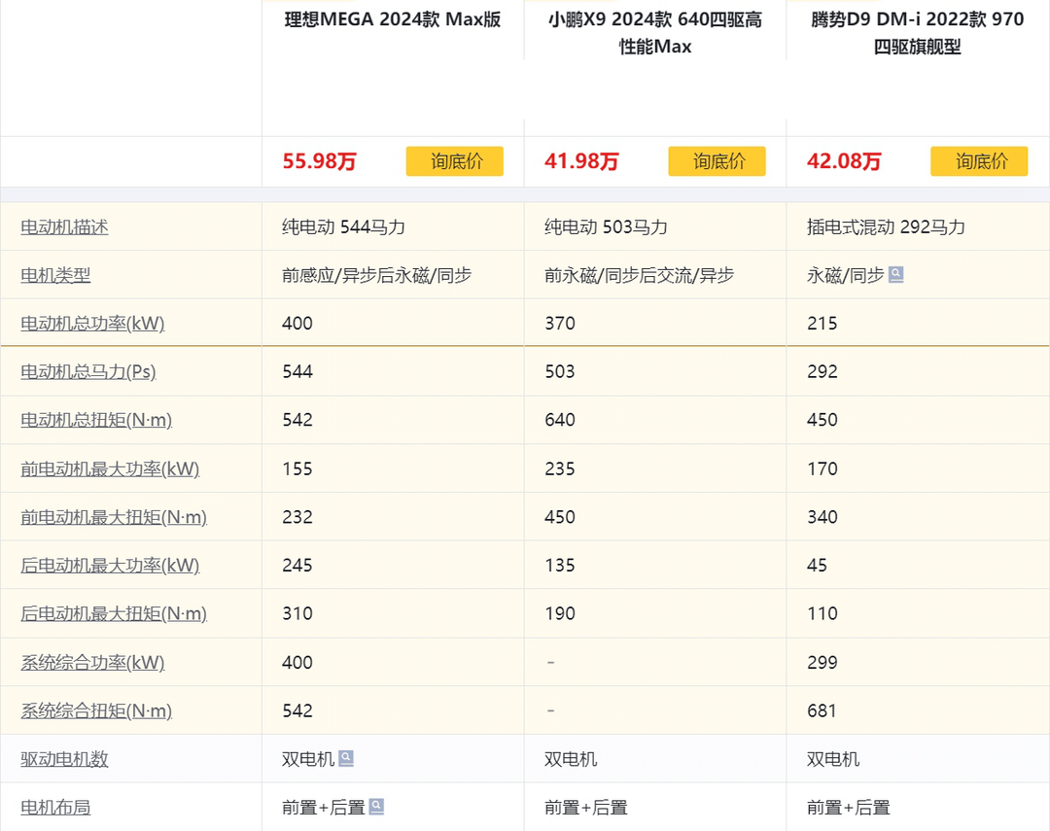This screenshot has height=831, width=1050.
Task: Open the 系统综合扭矩(N·m) link
Action: (x=96, y=710)
